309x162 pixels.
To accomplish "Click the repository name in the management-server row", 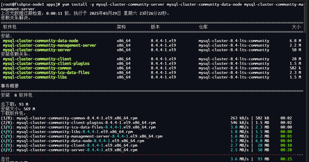I will [x=234, y=45].
